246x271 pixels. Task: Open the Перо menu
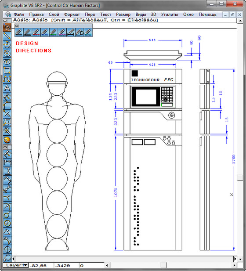coord(90,14)
